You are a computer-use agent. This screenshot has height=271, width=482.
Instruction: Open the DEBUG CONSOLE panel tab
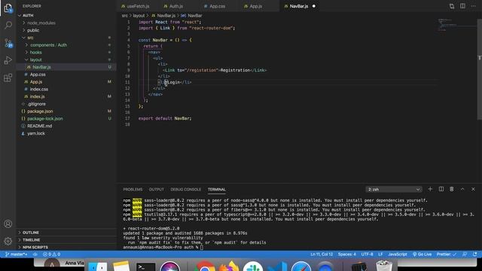point(186,190)
